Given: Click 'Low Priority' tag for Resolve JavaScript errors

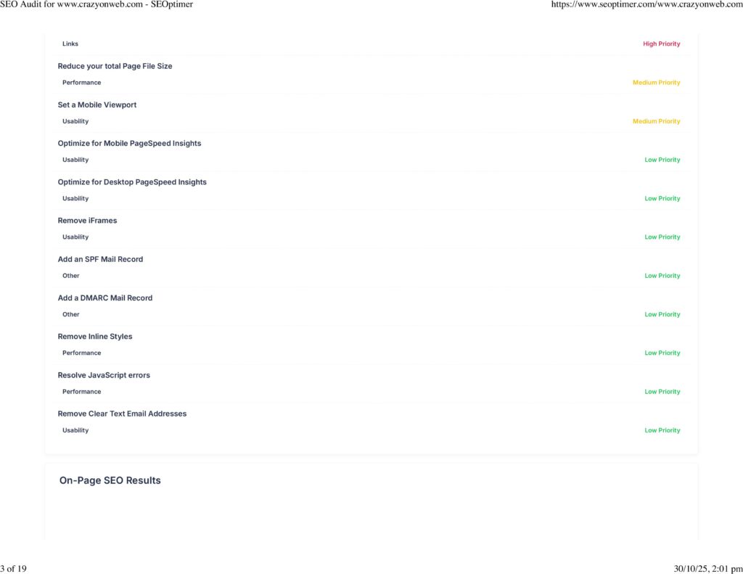Looking at the screenshot, I should point(662,392).
